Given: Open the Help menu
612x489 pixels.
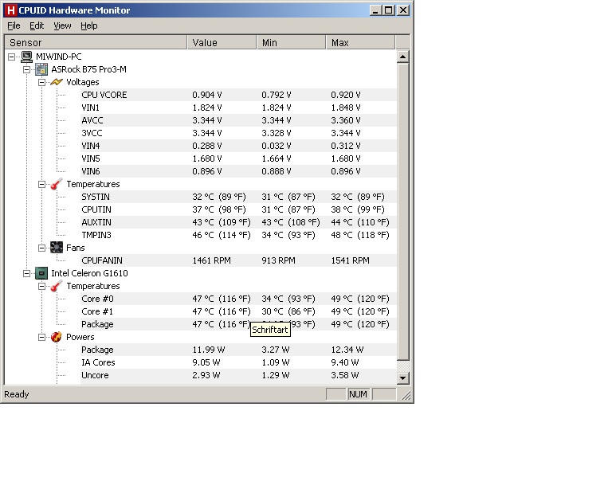Looking at the screenshot, I should tap(89, 25).
